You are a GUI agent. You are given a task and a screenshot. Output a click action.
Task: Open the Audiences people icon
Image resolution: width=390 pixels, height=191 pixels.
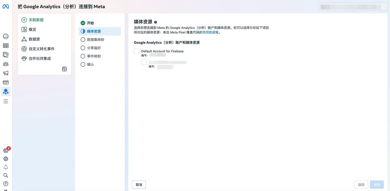click(x=6, y=64)
